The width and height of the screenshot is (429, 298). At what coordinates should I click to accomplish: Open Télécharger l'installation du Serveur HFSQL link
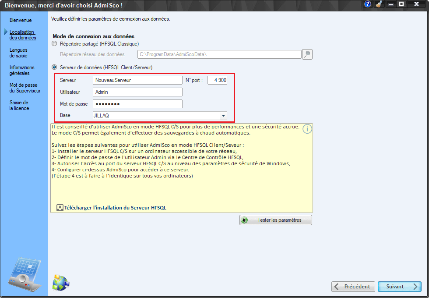(115, 208)
